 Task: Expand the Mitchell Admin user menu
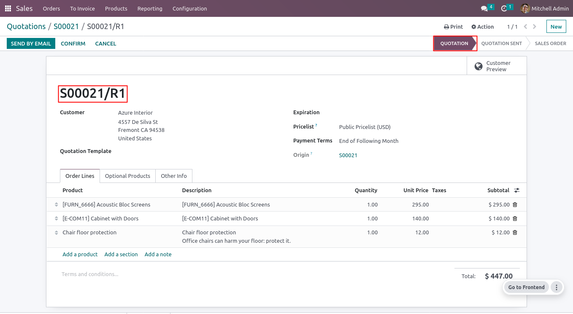click(545, 8)
